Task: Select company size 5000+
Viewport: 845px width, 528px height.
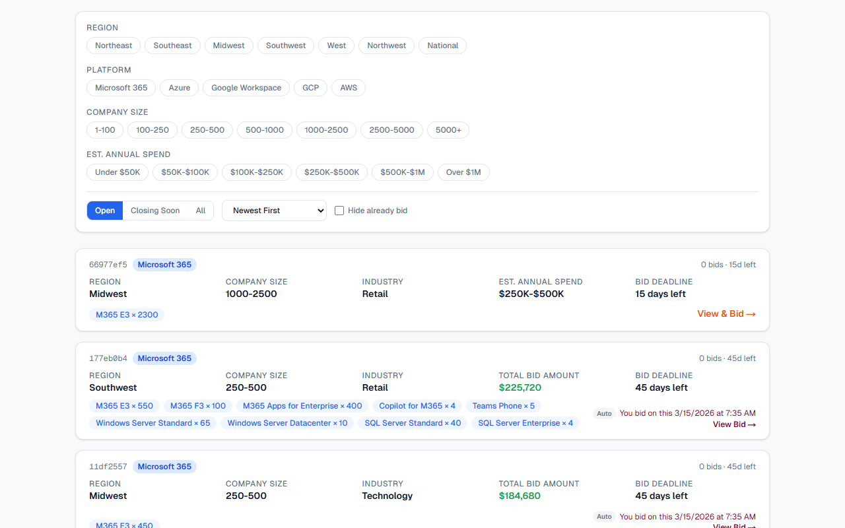Action: (448, 130)
